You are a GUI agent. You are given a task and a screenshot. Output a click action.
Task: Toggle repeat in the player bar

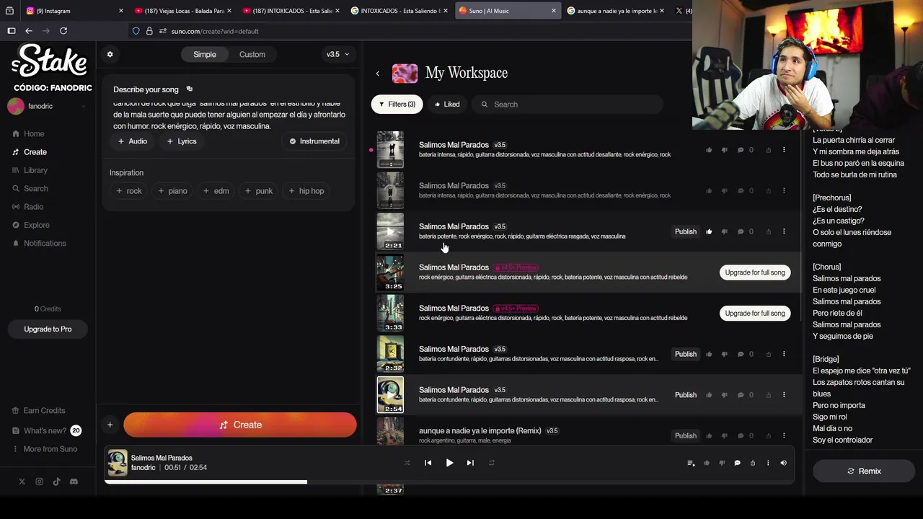click(492, 463)
